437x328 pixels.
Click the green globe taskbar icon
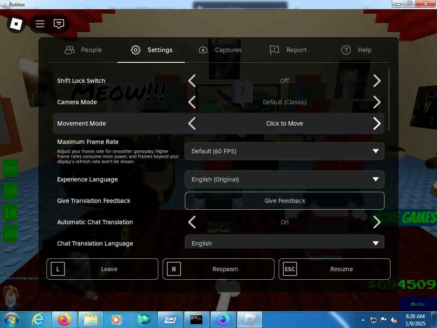pos(143,319)
